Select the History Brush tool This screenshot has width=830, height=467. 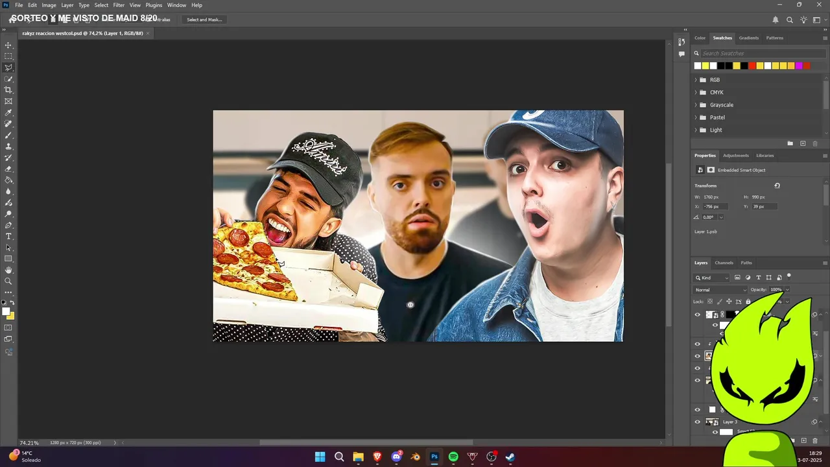(8, 158)
